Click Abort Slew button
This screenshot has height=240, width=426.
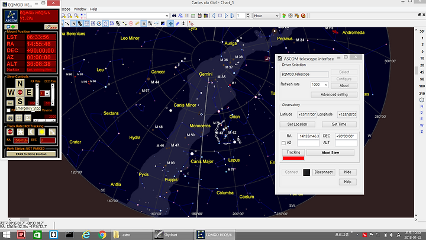tap(330, 153)
